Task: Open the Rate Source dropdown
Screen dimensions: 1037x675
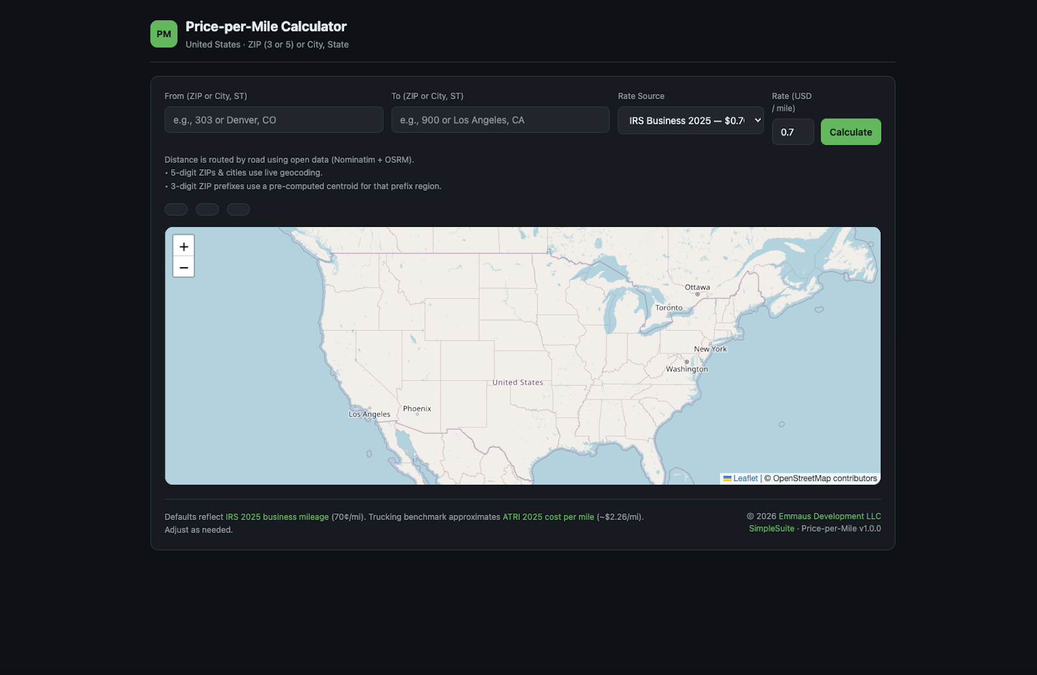Action: [x=690, y=120]
